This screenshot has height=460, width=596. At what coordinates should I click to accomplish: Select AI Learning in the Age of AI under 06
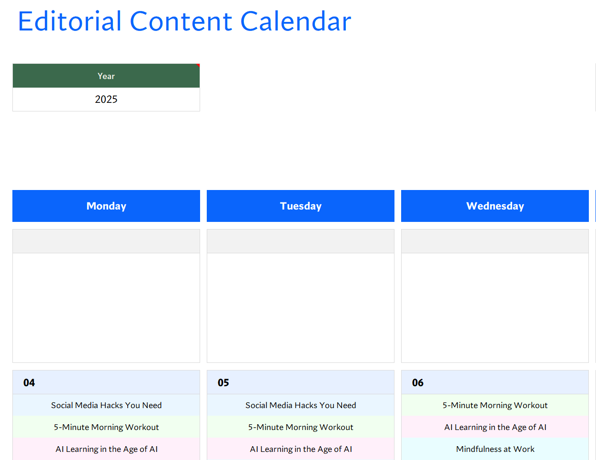pyautogui.click(x=495, y=427)
